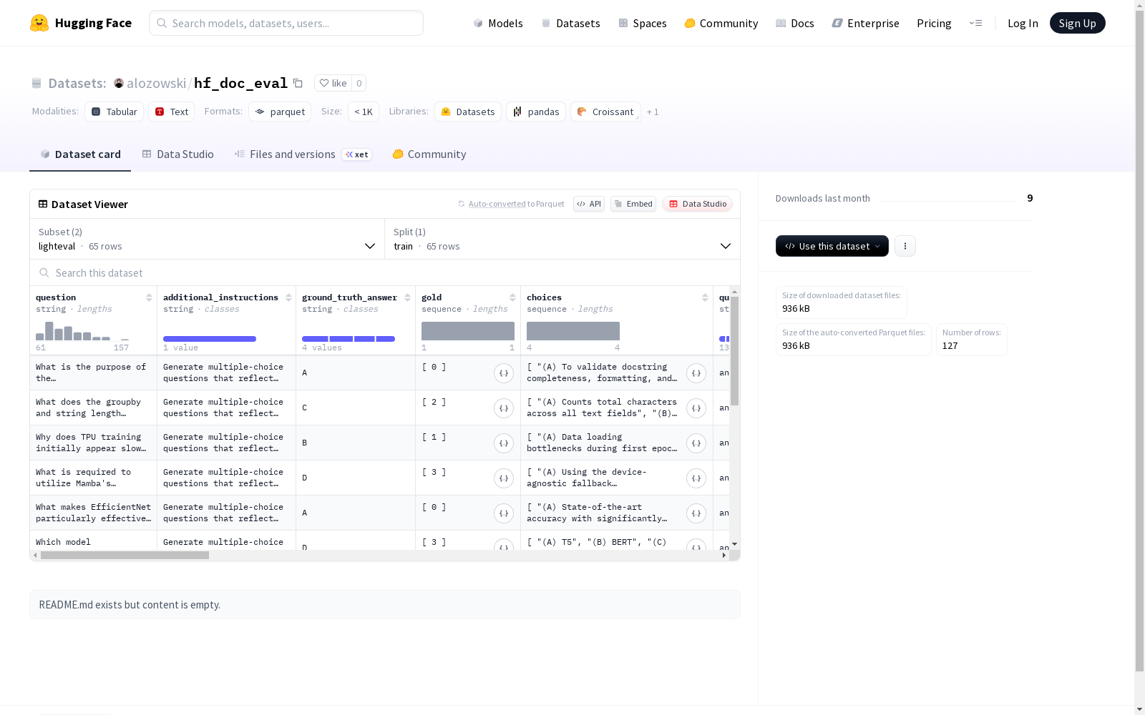Go to Spaces in the top navigation
The image size is (1145, 715).
[643, 23]
